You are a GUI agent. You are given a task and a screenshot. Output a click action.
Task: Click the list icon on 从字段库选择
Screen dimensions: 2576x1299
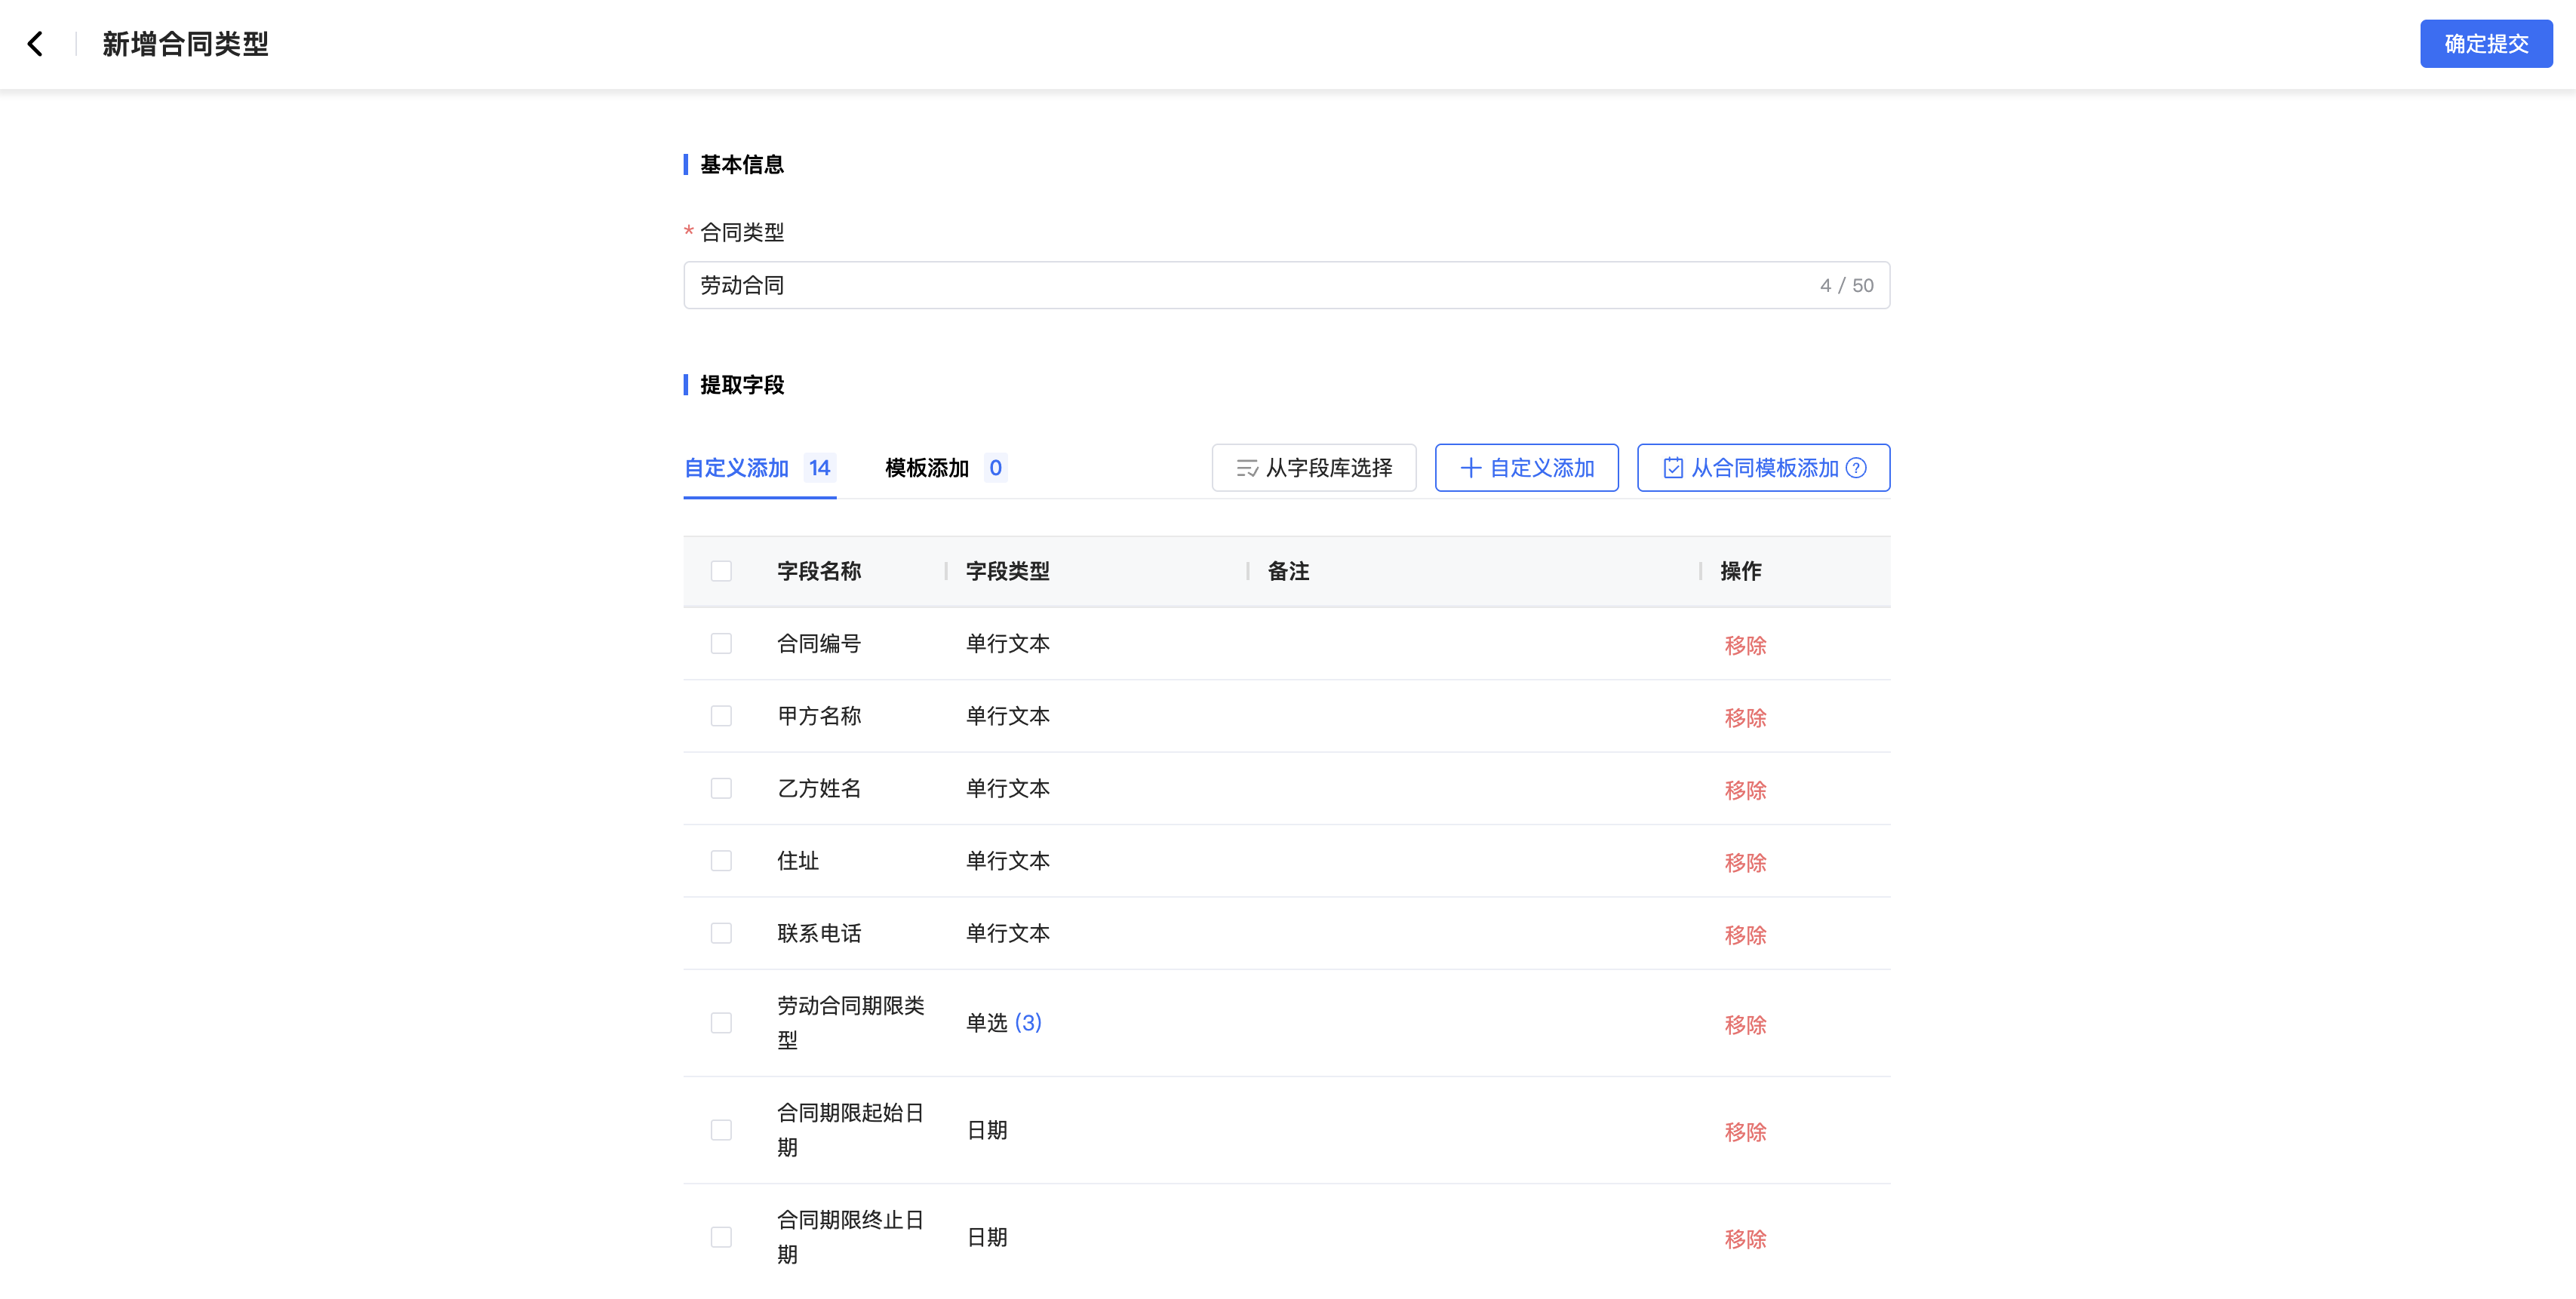coord(1246,468)
